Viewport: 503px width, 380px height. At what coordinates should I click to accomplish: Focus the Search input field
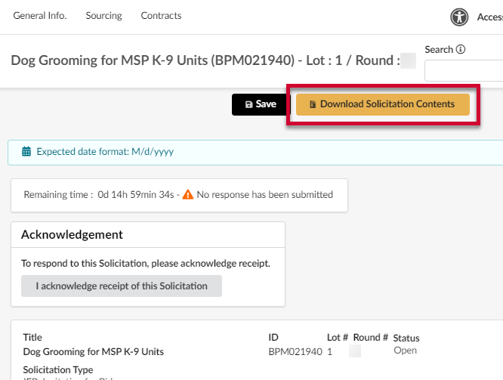click(464, 70)
